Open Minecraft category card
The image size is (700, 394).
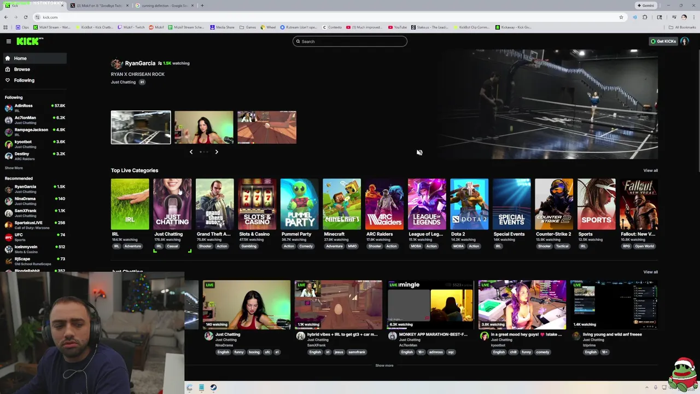point(342,204)
